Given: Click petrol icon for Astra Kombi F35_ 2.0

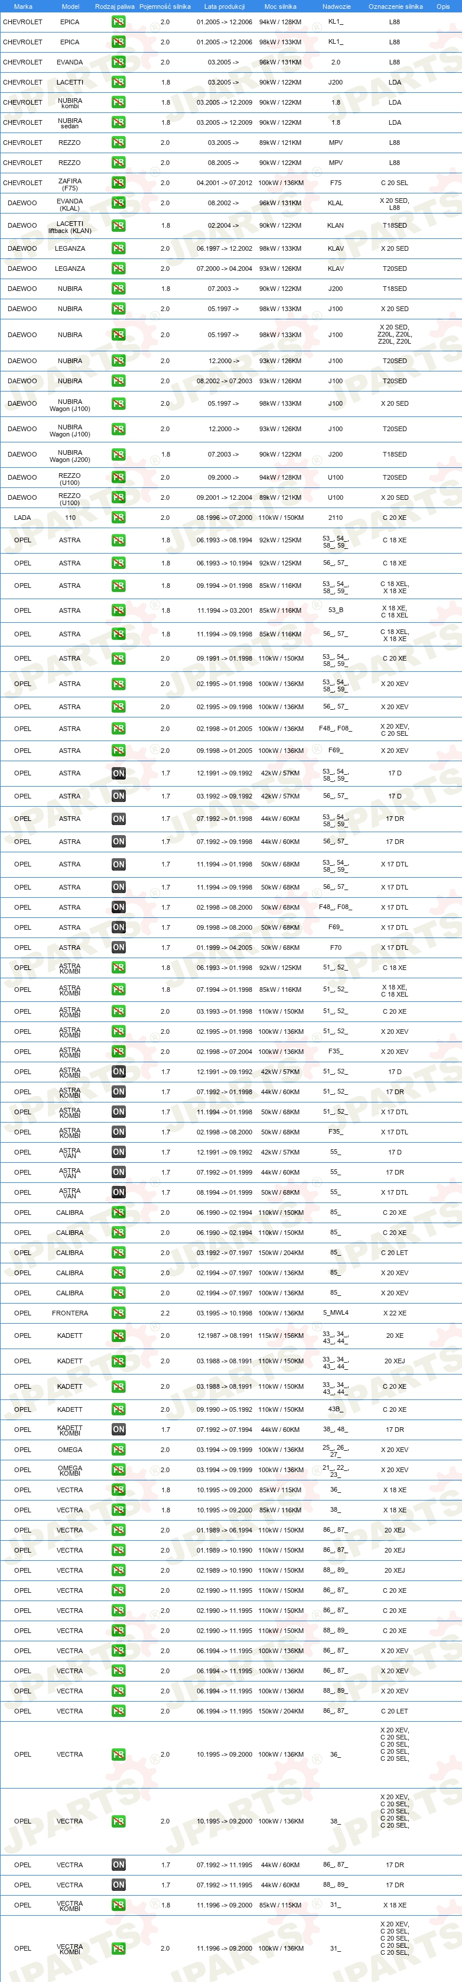Looking at the screenshot, I should pyautogui.click(x=118, y=1052).
